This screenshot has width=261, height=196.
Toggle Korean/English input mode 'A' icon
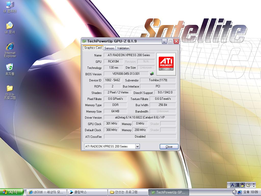pos(232,185)
